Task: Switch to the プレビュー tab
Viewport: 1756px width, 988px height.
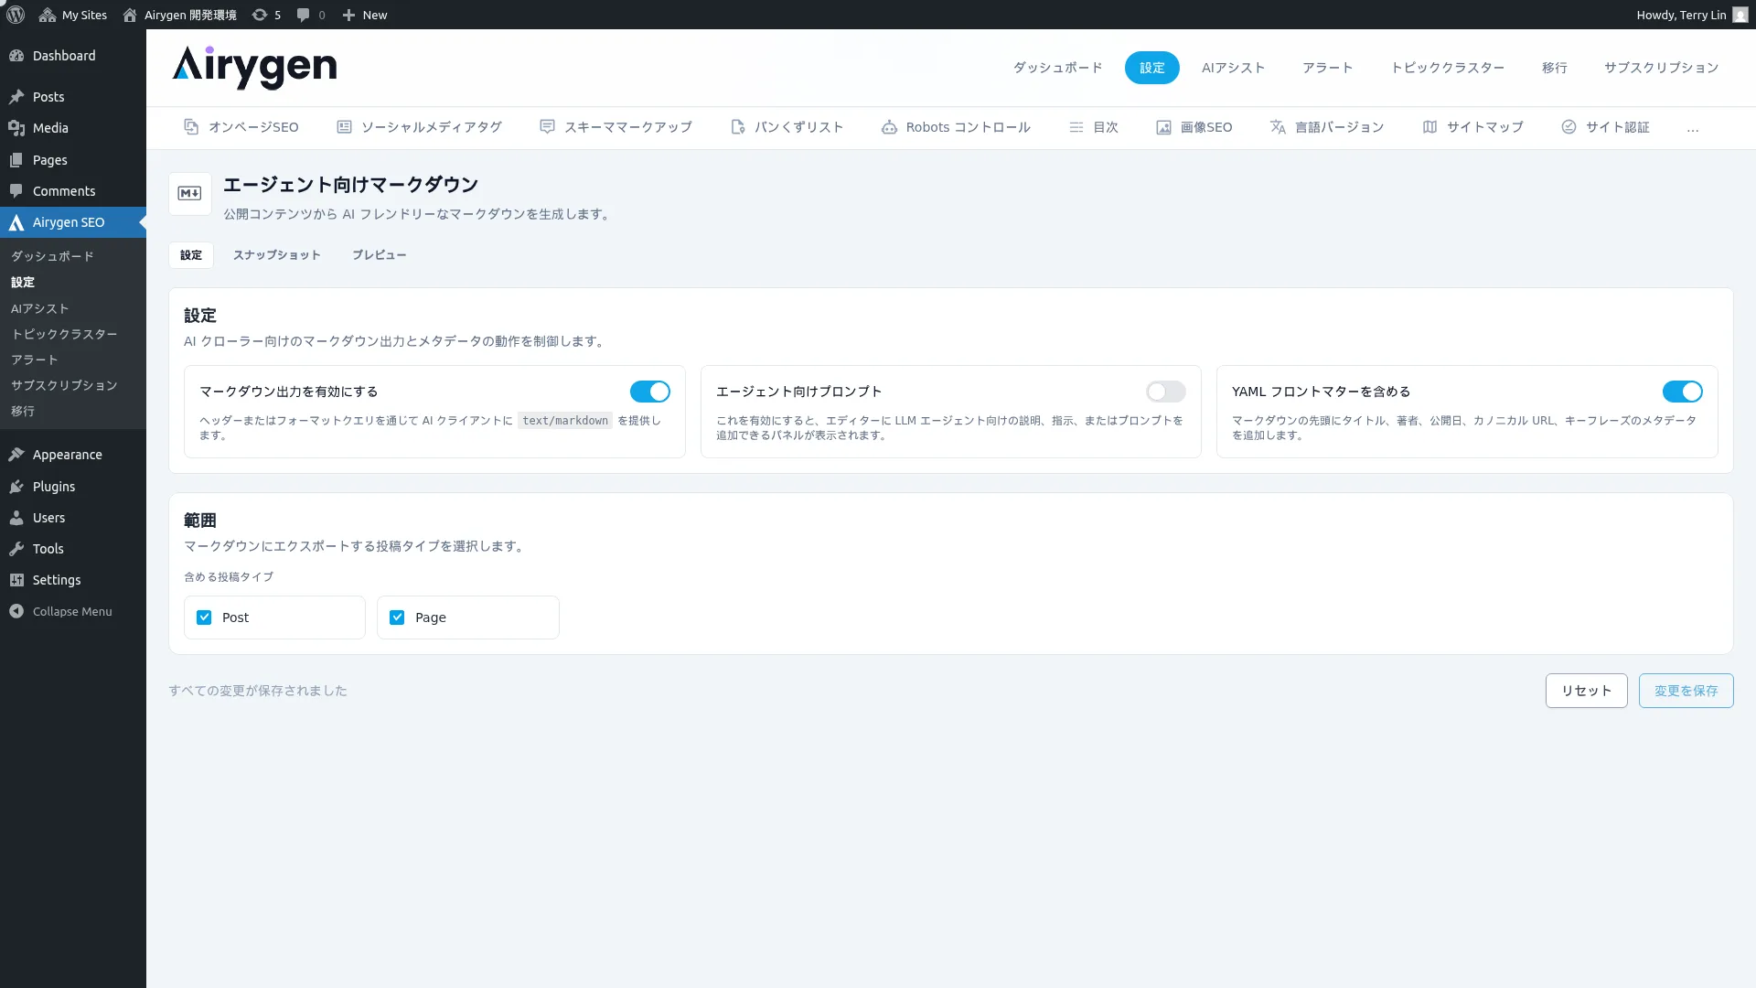Action: point(380,255)
